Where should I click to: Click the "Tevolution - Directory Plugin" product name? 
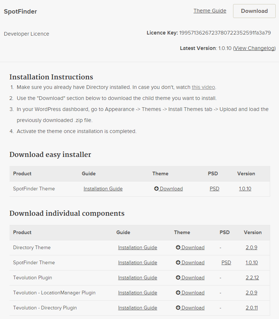pyautogui.click(x=45, y=308)
